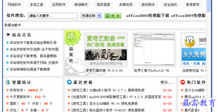Click the 共有软件 44453 count

coord(33,90)
